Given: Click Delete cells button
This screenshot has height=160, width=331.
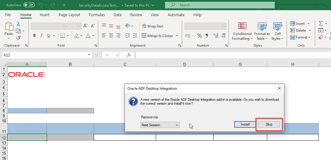Looking at the screenshot, I should click(x=298, y=31).
